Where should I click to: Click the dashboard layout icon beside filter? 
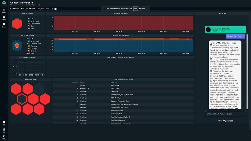pos(55,9)
